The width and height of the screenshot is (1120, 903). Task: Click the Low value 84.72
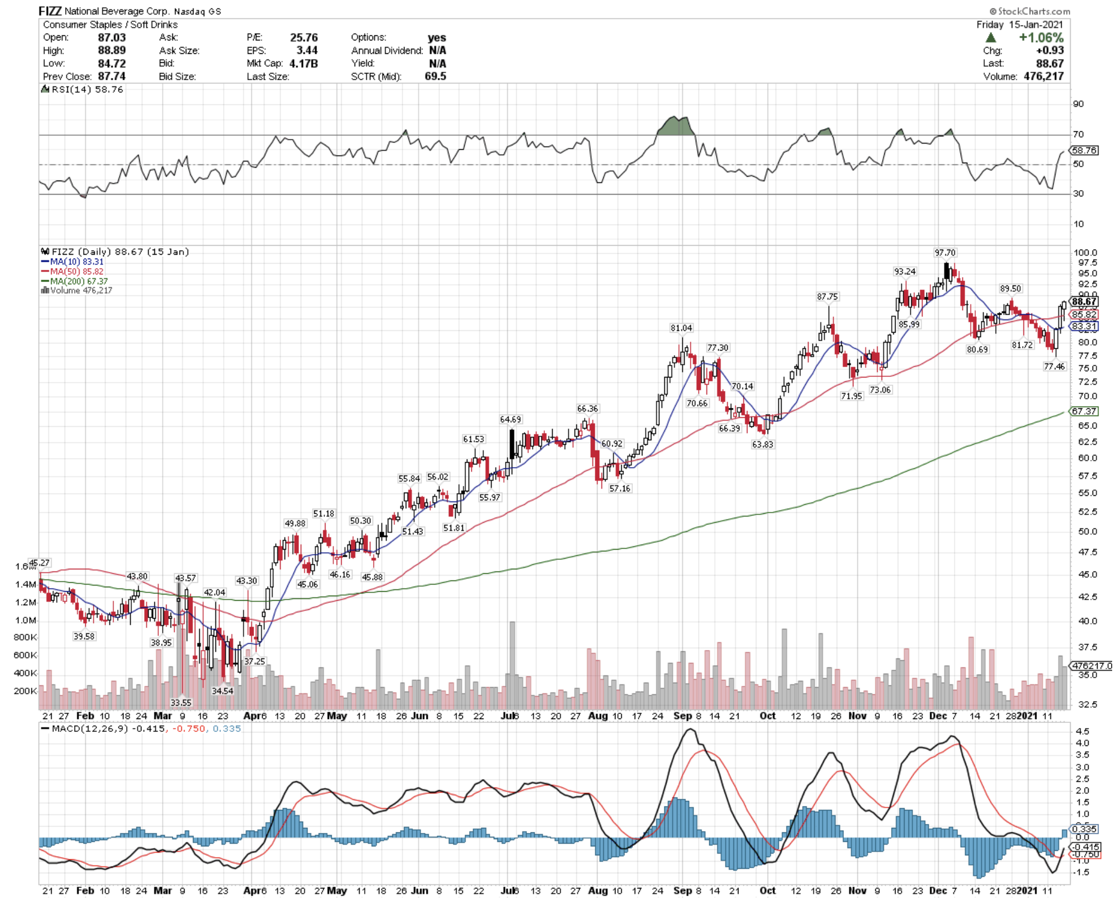(x=112, y=63)
